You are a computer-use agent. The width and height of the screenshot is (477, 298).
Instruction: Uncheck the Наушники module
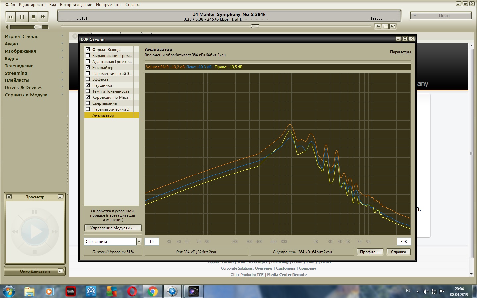coord(88,85)
